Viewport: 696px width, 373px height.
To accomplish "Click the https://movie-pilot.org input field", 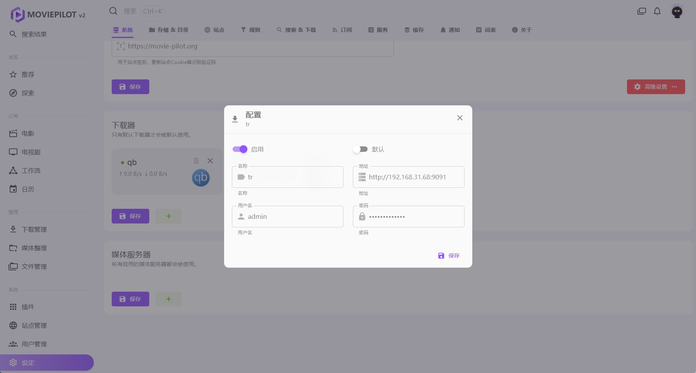I will click(x=253, y=46).
